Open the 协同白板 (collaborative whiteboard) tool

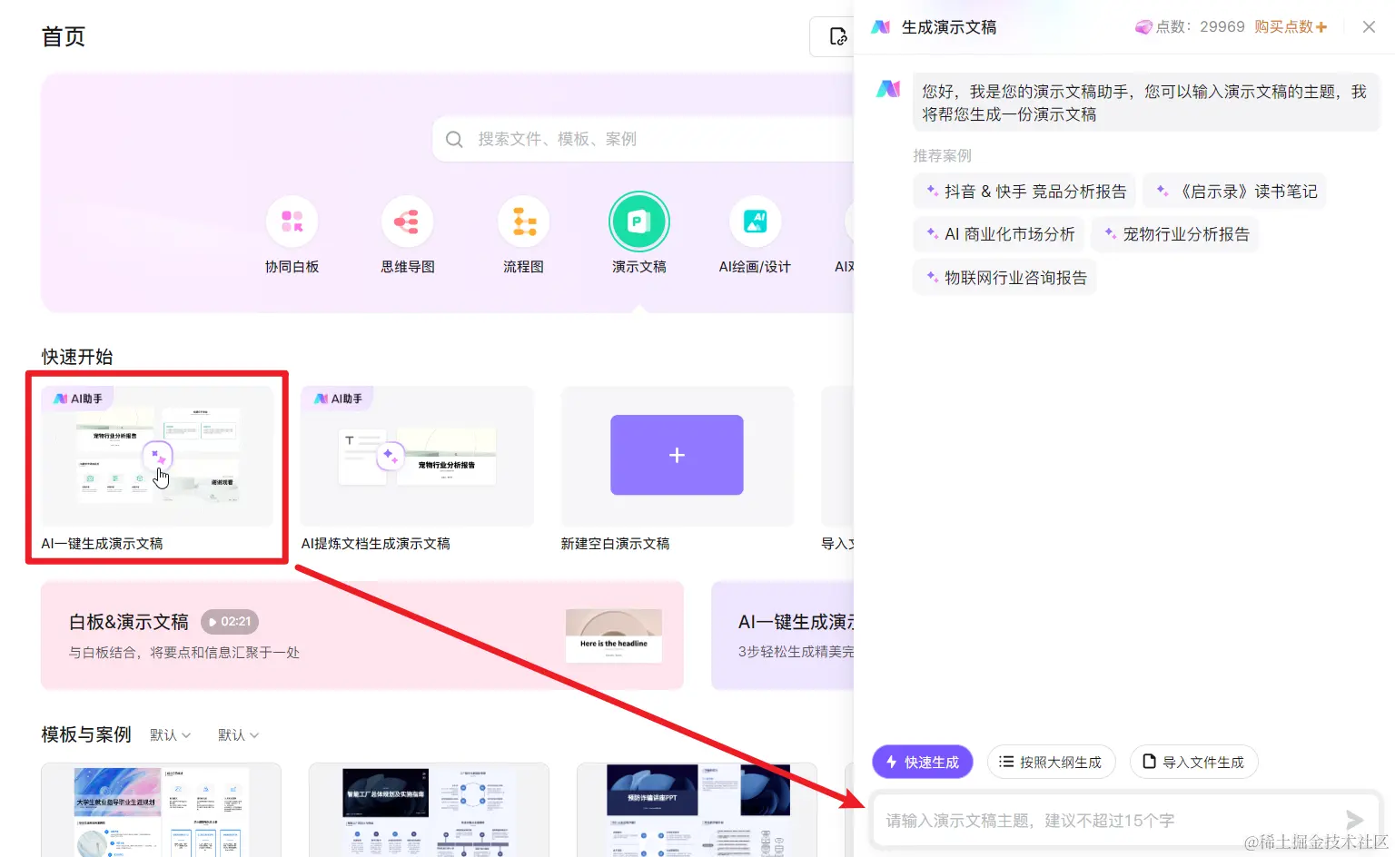pos(292,221)
